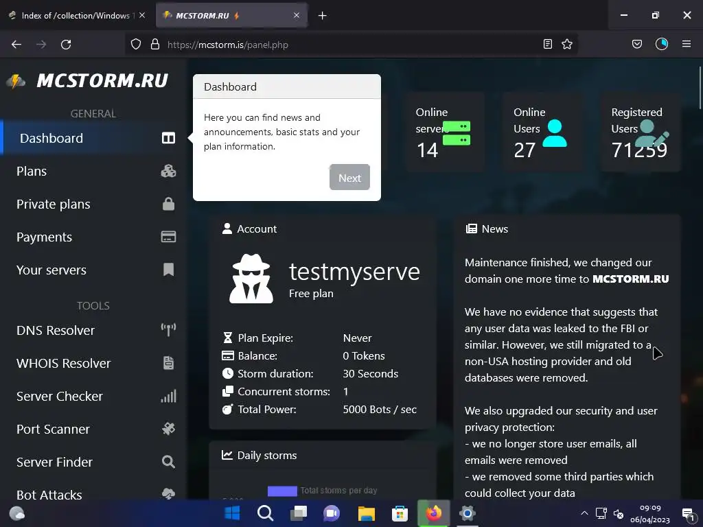Click the WHOIS Resolver document icon
This screenshot has width=703, height=527.
[168, 363]
